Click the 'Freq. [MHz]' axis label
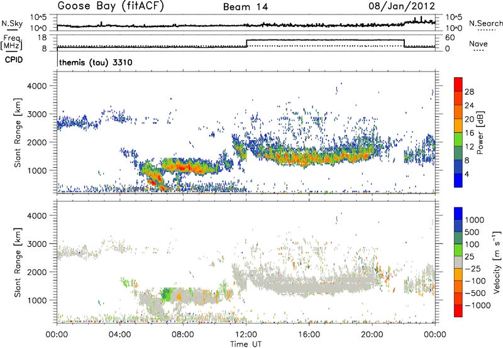This screenshot has width=503, height=348. tap(11, 43)
